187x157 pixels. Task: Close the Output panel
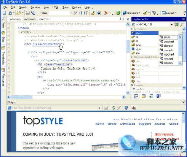184,102
